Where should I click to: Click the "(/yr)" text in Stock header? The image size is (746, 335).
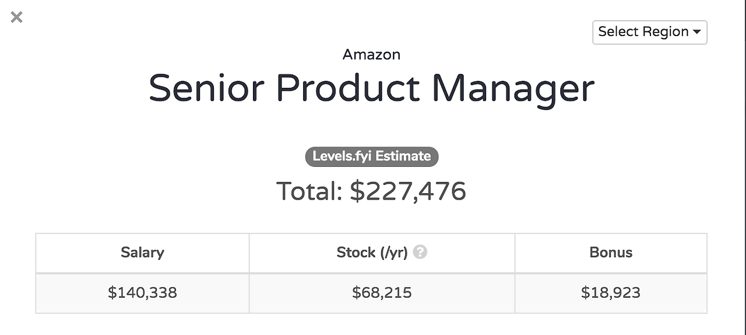[393, 252]
